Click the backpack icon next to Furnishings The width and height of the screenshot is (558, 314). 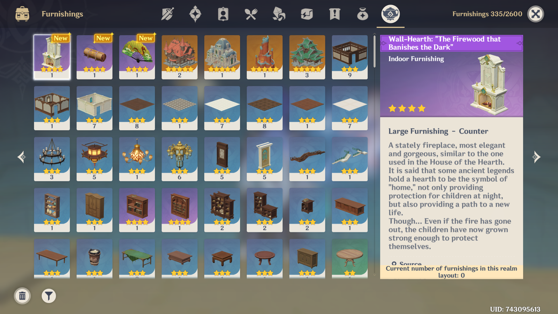point(22,14)
